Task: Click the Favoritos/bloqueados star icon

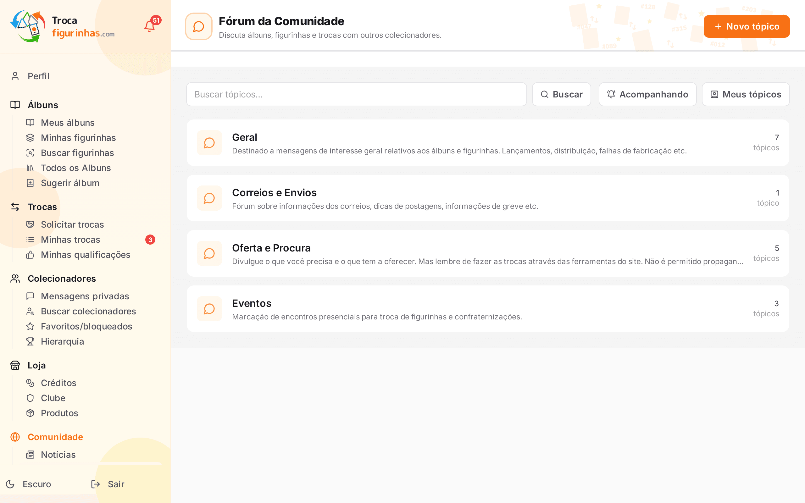Action: (30, 326)
